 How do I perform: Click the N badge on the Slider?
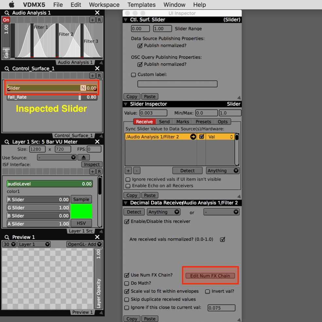click(83, 88)
